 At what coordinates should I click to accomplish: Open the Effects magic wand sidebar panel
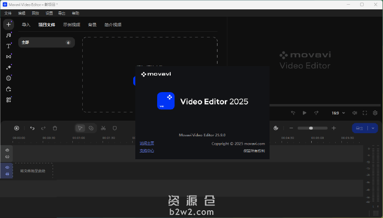8,68
